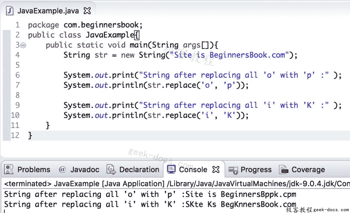
Task: Click the Declaration view icon
Action: [x=111, y=169]
